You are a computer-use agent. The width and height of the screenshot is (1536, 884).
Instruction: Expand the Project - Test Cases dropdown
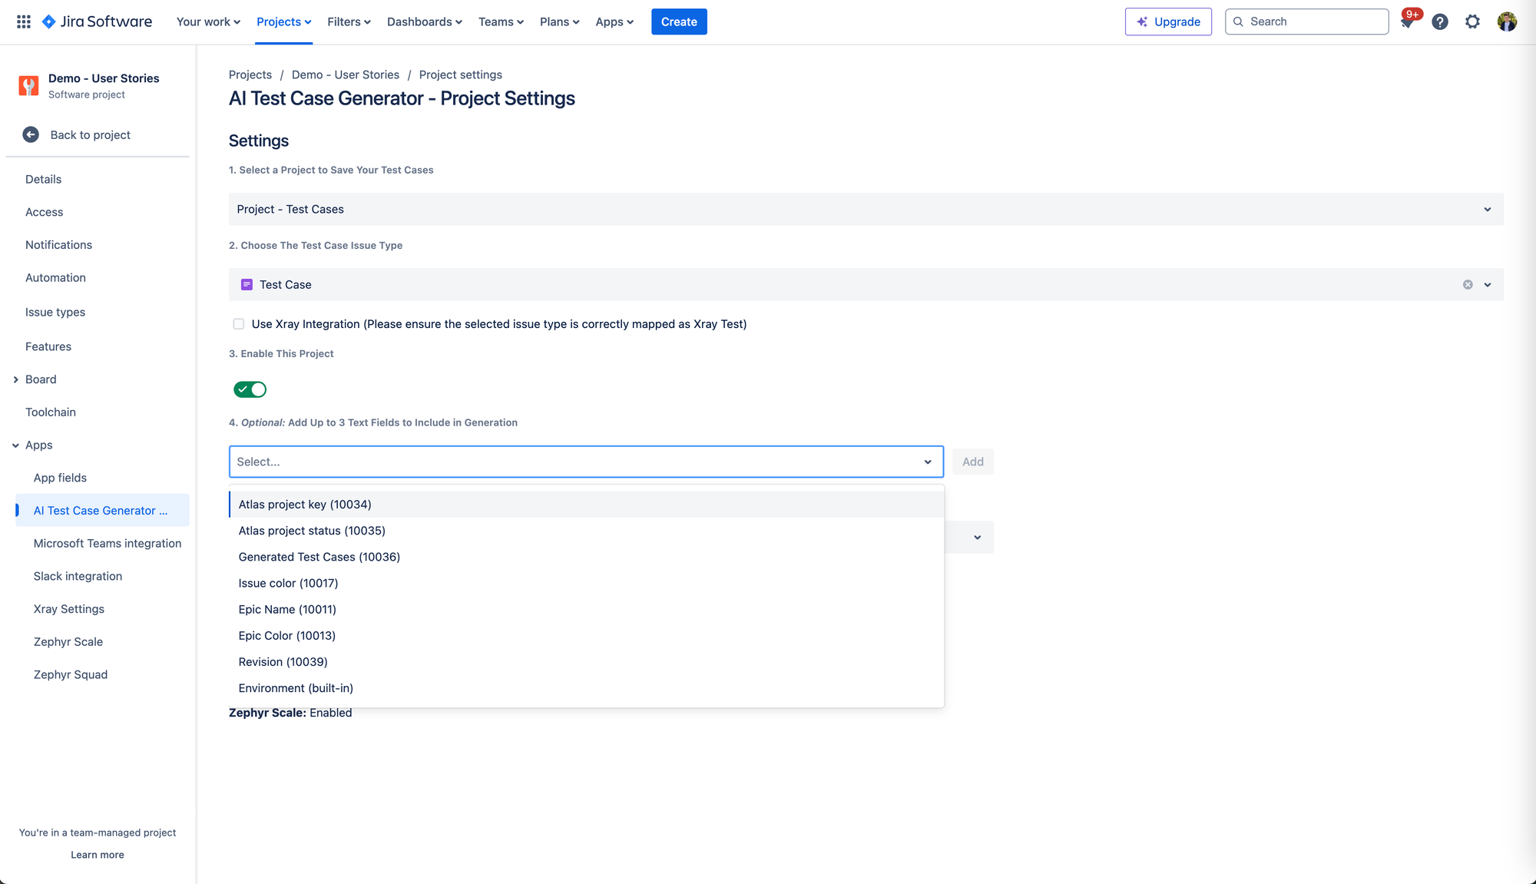tap(1487, 209)
